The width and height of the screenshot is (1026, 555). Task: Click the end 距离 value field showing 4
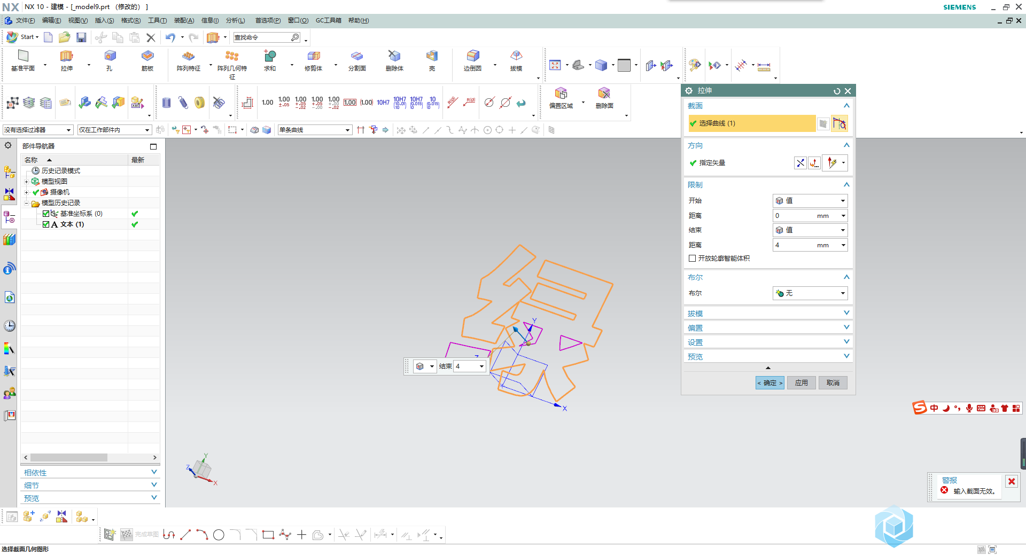810,245
